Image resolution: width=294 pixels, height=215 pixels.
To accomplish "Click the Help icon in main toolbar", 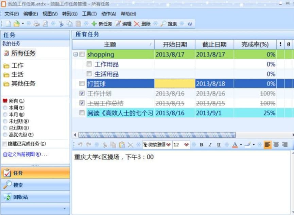I will point(190,24).
